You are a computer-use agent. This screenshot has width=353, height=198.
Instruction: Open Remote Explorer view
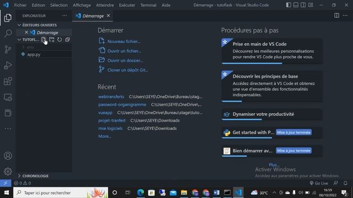pyautogui.click(x=8, y=97)
